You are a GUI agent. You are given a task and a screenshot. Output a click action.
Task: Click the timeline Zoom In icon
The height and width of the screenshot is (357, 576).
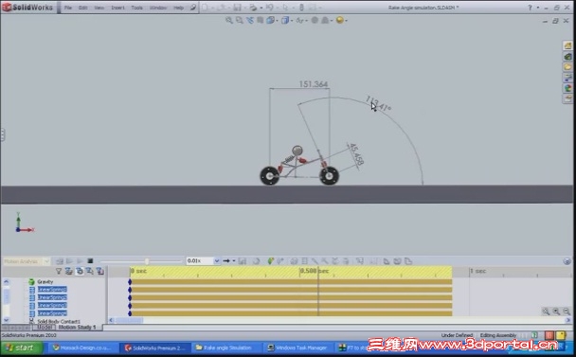(556, 312)
